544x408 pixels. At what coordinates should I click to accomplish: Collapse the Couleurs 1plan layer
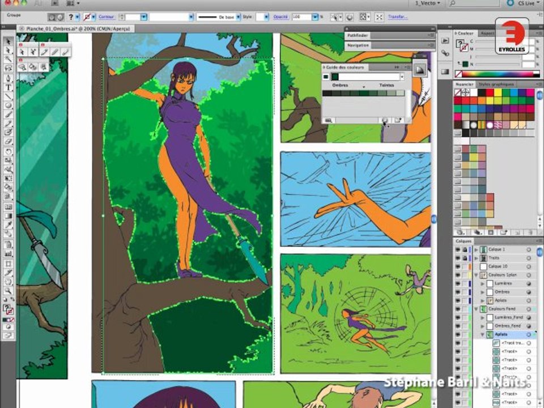[x=476, y=275]
